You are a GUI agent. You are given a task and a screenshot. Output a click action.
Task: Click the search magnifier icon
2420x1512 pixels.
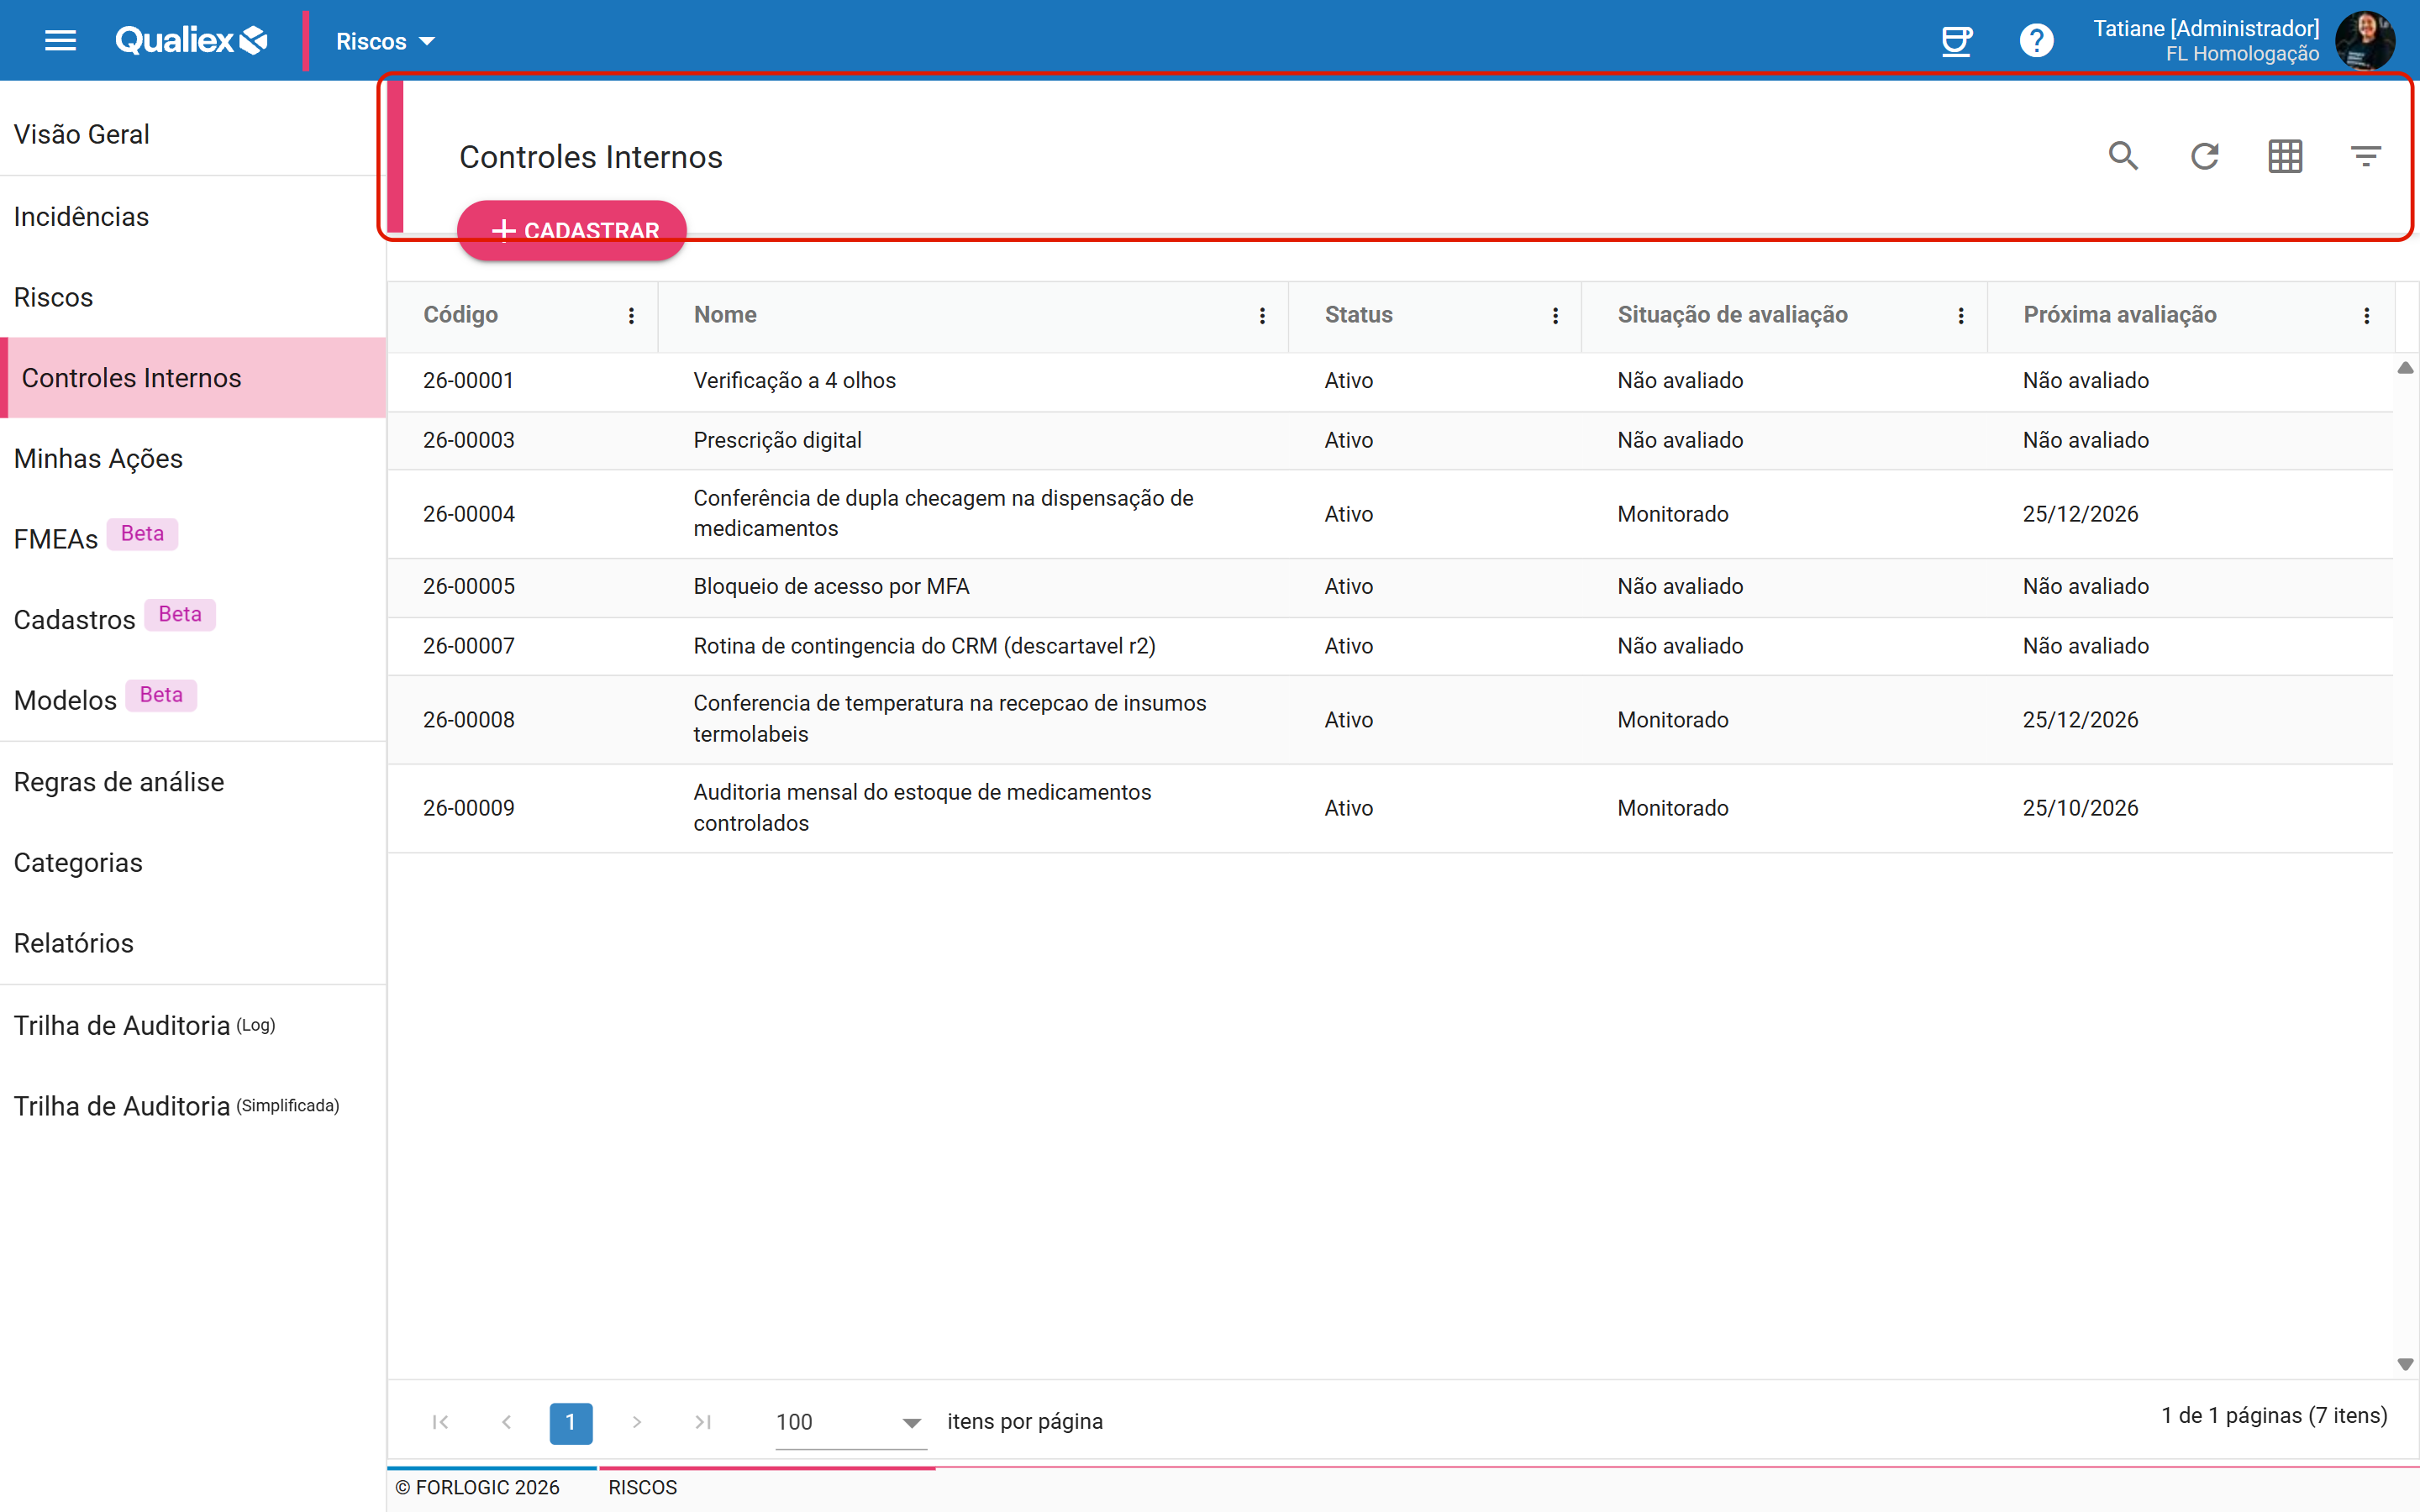(x=2123, y=156)
